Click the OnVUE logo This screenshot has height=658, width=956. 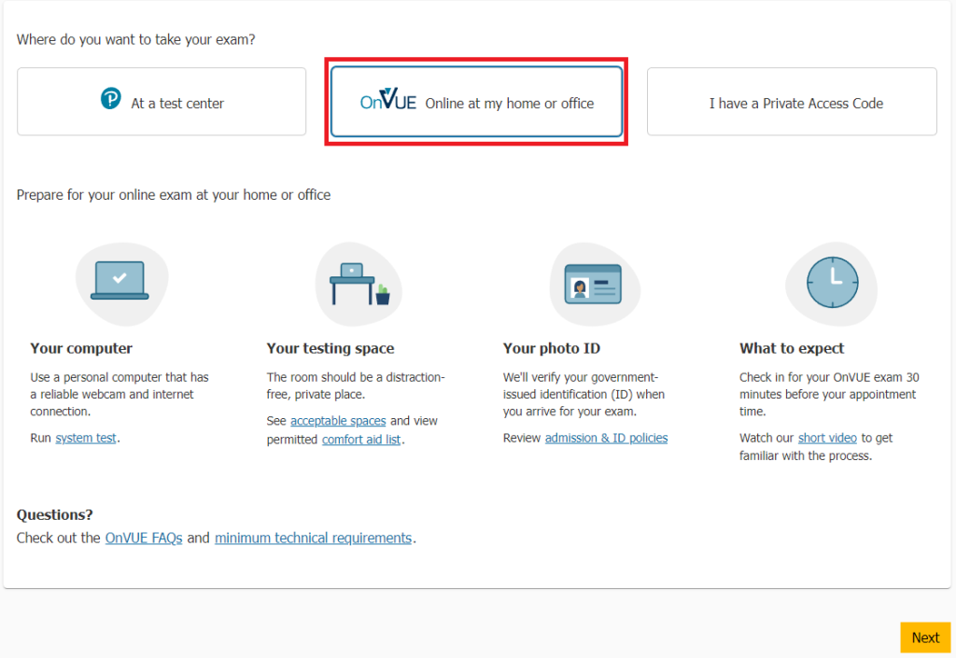(x=388, y=99)
